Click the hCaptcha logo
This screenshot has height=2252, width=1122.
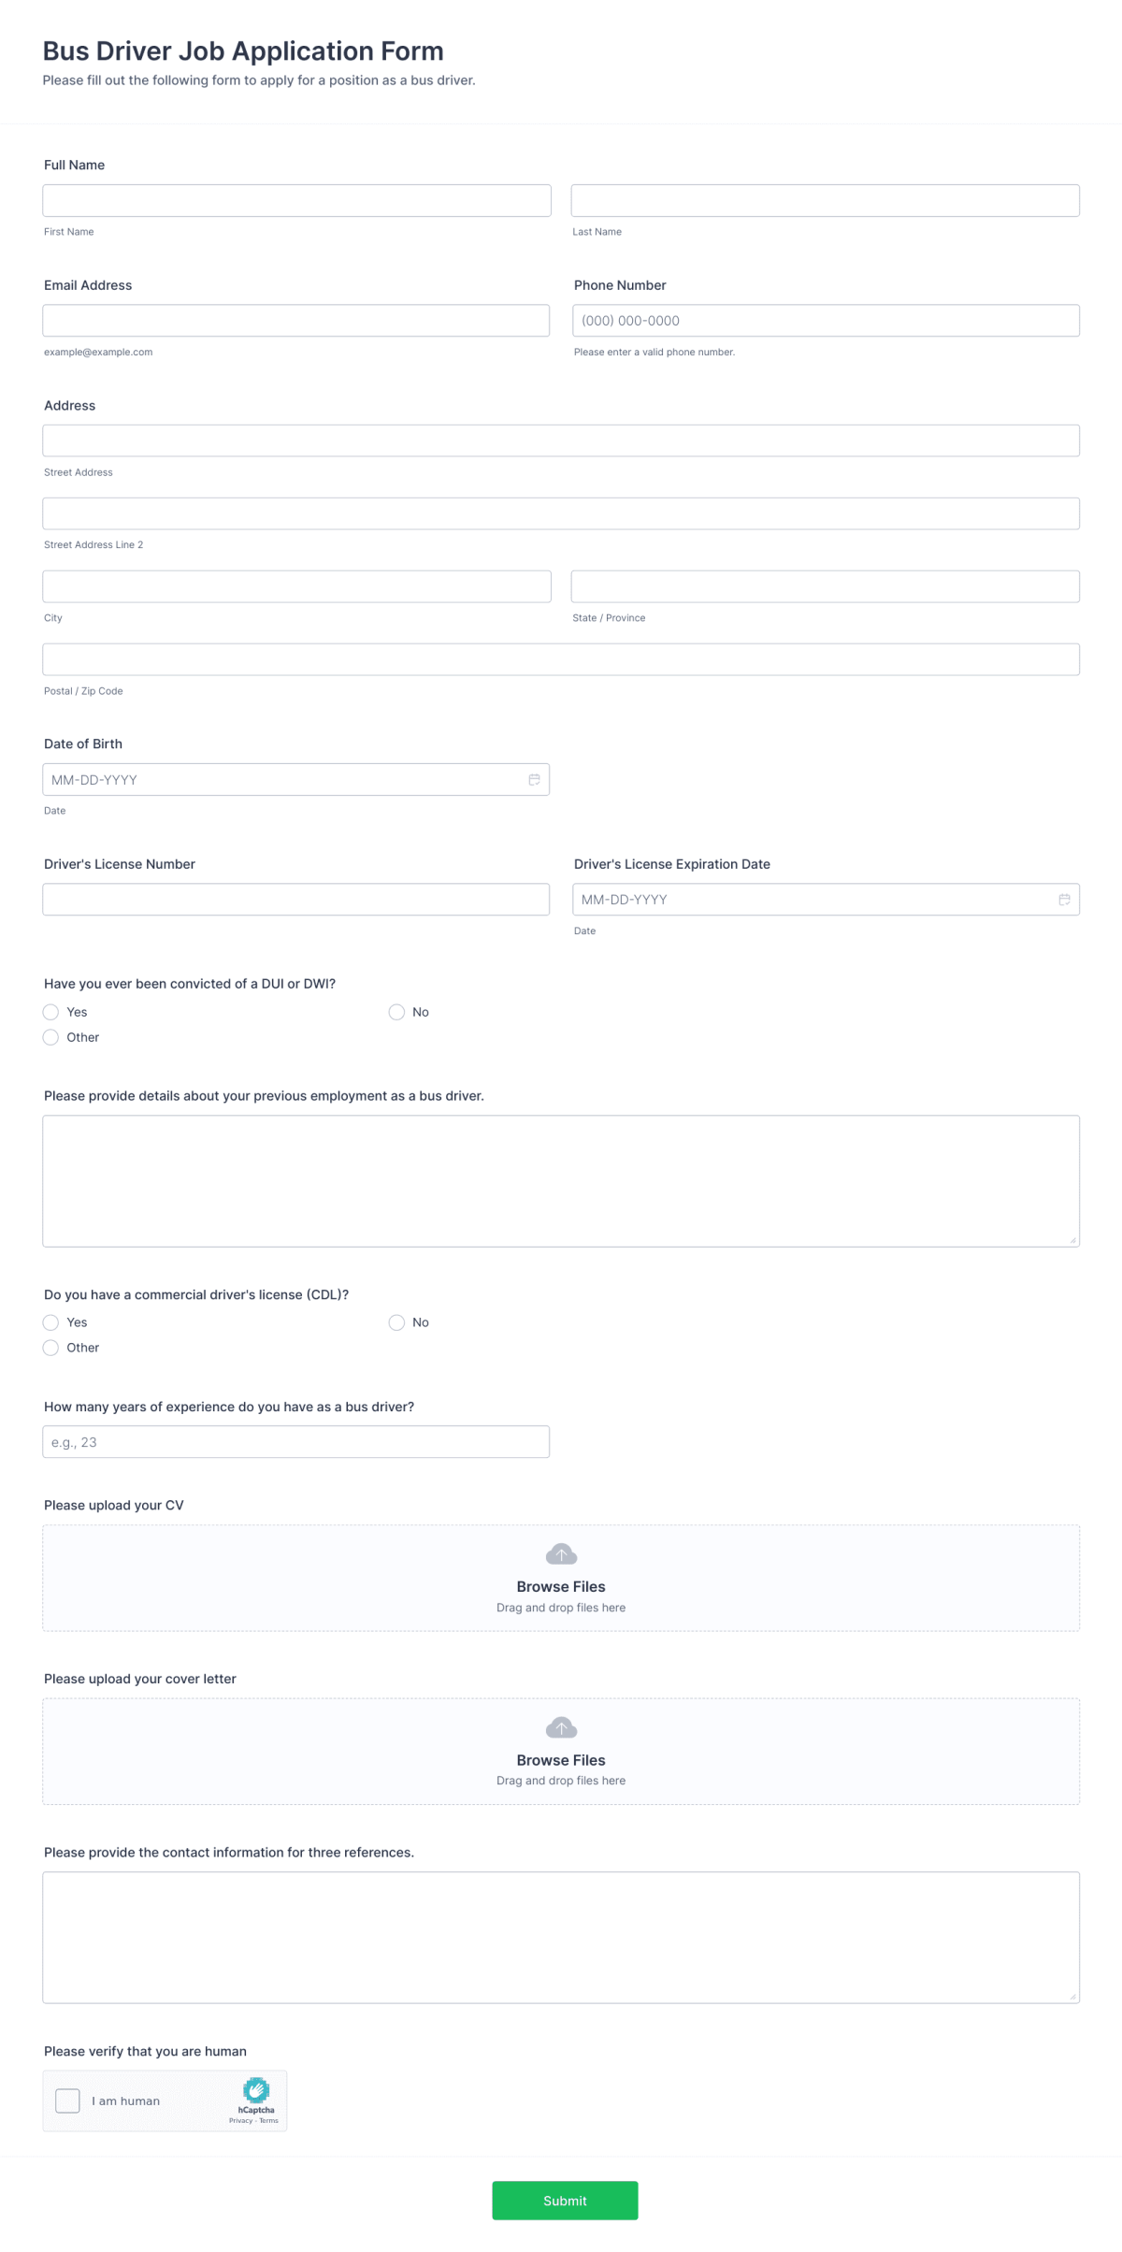256,2090
